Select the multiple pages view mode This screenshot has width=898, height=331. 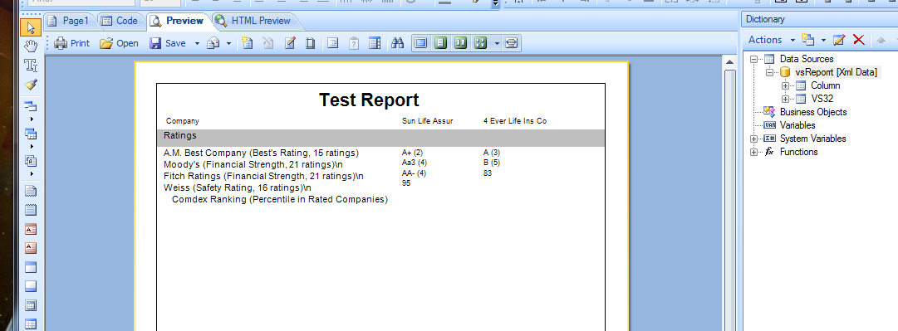pos(480,43)
